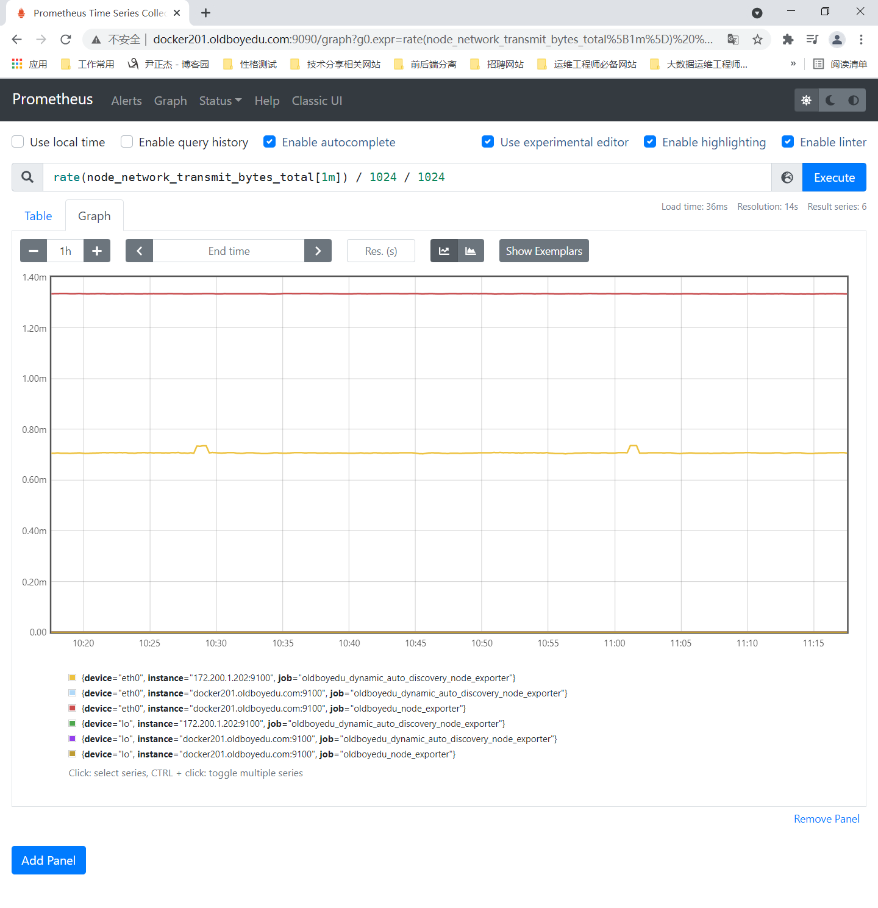Open tab search dropdown arrow
The width and height of the screenshot is (878, 908).
(x=757, y=13)
